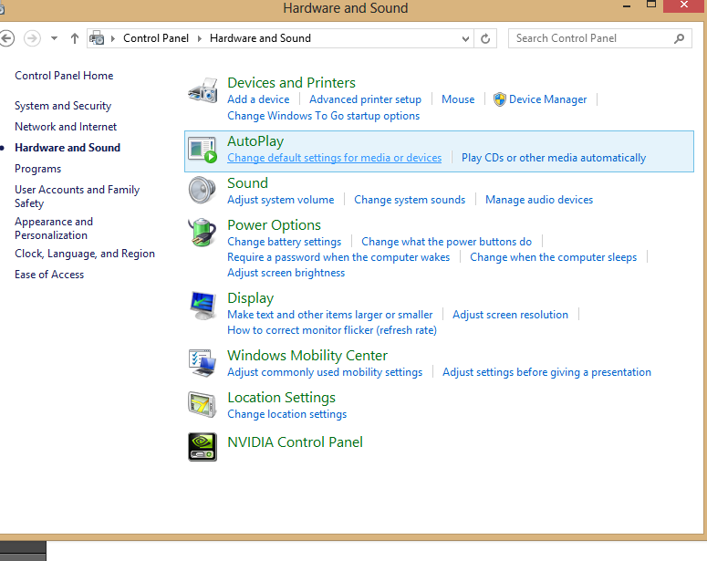Click Require a password when computer wakes
Viewport: 707px width, 561px height.
pyautogui.click(x=338, y=257)
